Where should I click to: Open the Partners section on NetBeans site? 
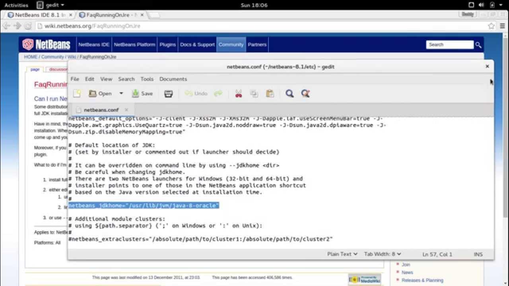pos(257,44)
